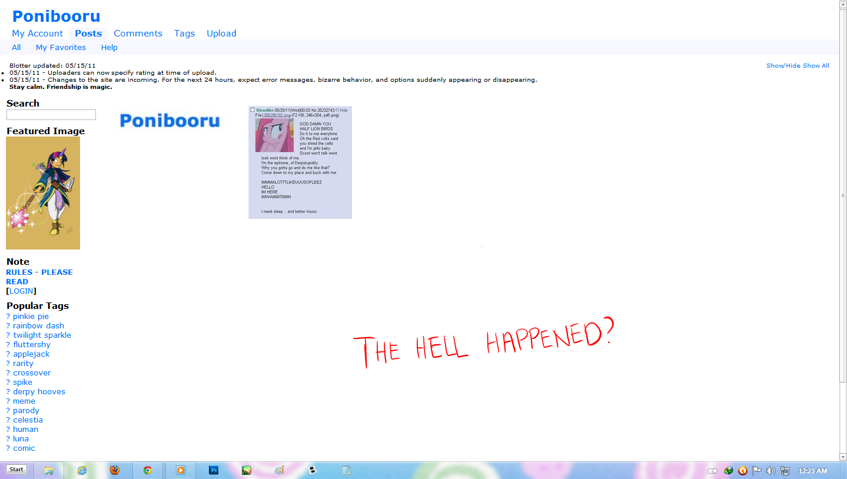
Task: Open Firefox from the taskbar
Action: point(115,470)
